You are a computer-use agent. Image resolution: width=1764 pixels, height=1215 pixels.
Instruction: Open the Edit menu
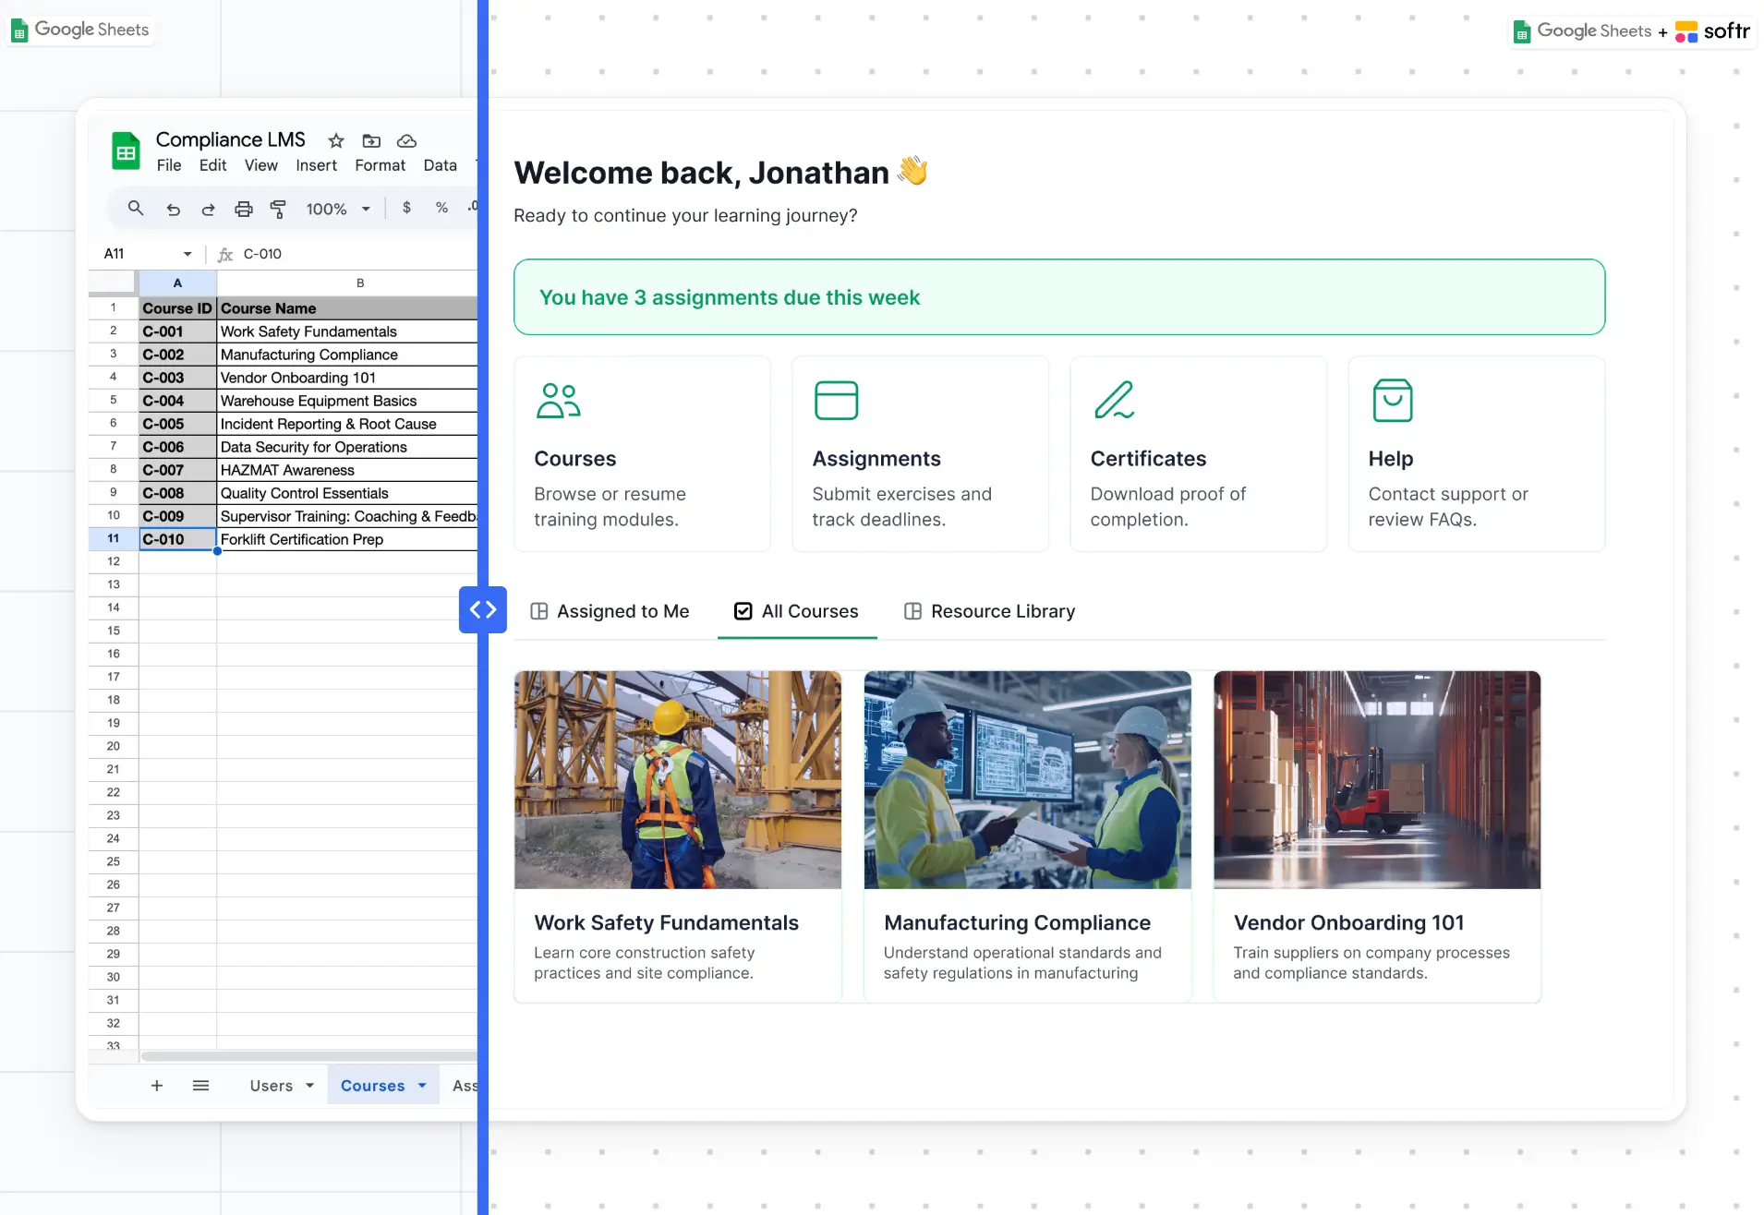pos(212,165)
